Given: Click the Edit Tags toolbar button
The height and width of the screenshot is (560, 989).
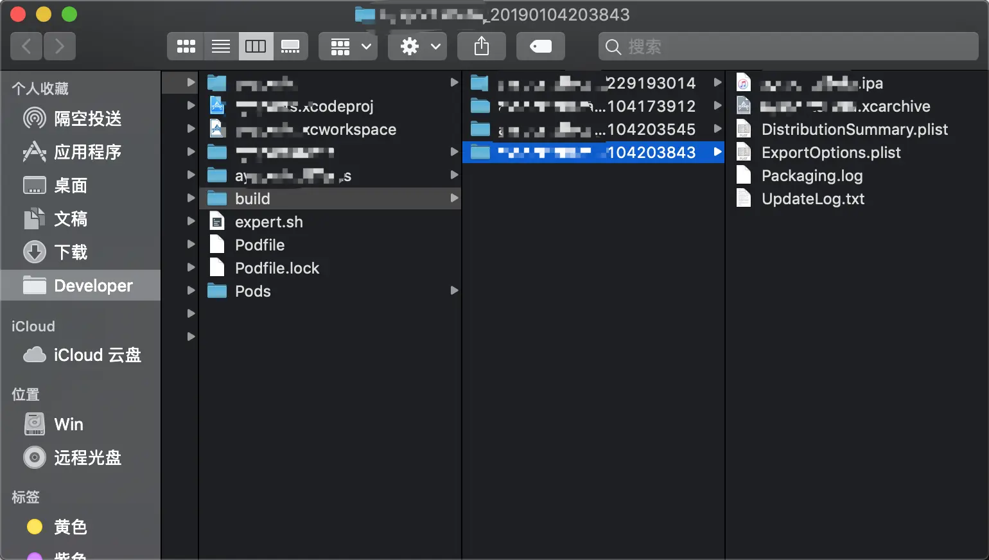Looking at the screenshot, I should coord(541,46).
